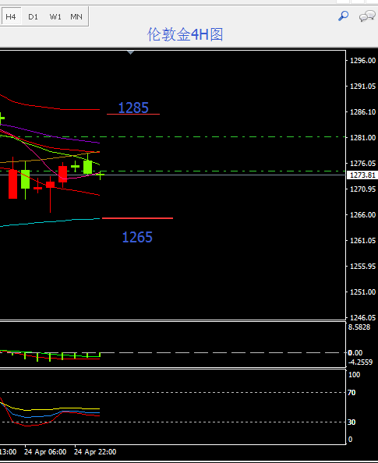Click current price tag 1273.81

(x=362, y=175)
